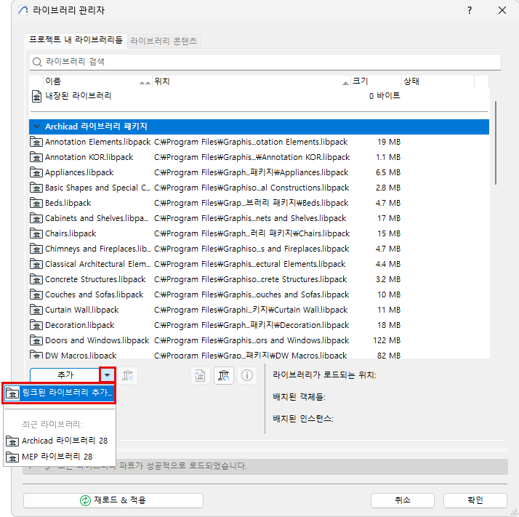Click the 취소 button
This screenshot has height=517, width=519.
(403, 500)
